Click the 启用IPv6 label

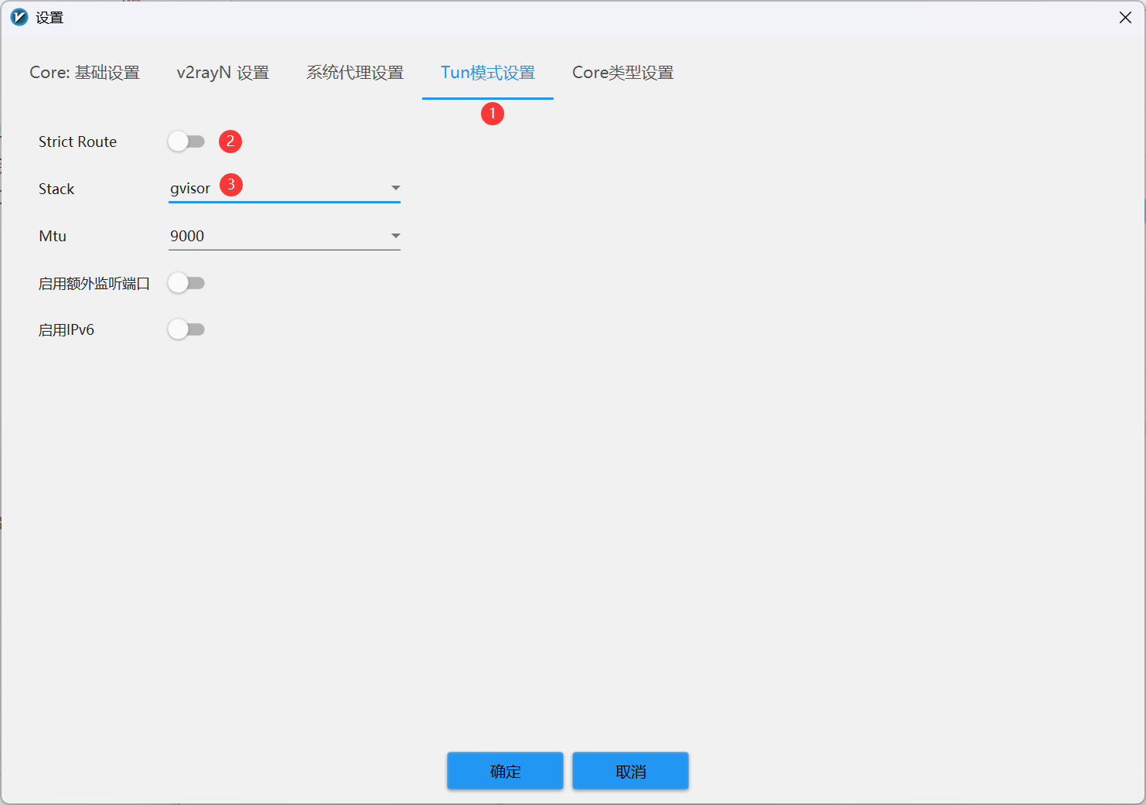pos(67,329)
